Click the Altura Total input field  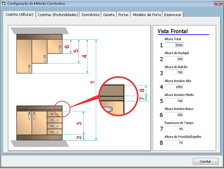pyautogui.click(x=174, y=45)
